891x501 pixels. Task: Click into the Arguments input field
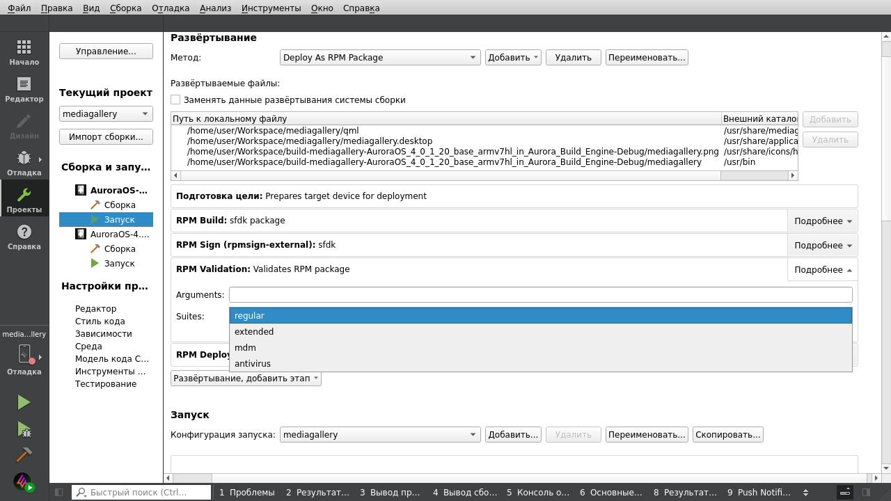pos(540,295)
